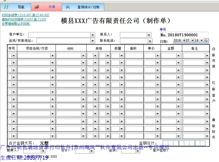219x162 pixels.
Task: Expand the 客户单位 dropdown
Action: (93, 35)
